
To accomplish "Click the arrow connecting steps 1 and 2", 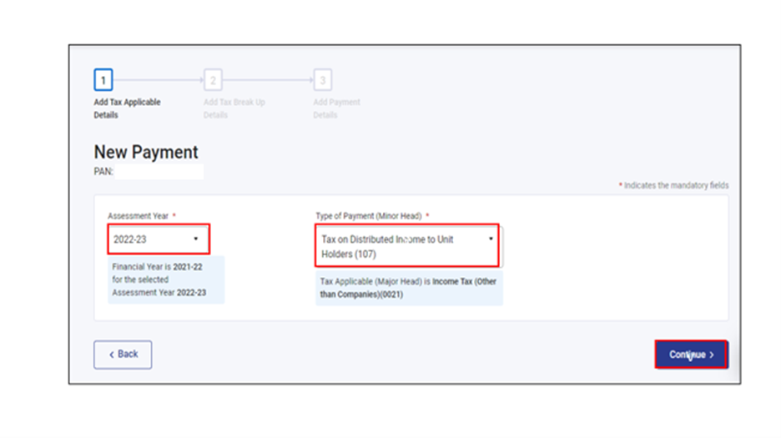I will pyautogui.click(x=158, y=80).
